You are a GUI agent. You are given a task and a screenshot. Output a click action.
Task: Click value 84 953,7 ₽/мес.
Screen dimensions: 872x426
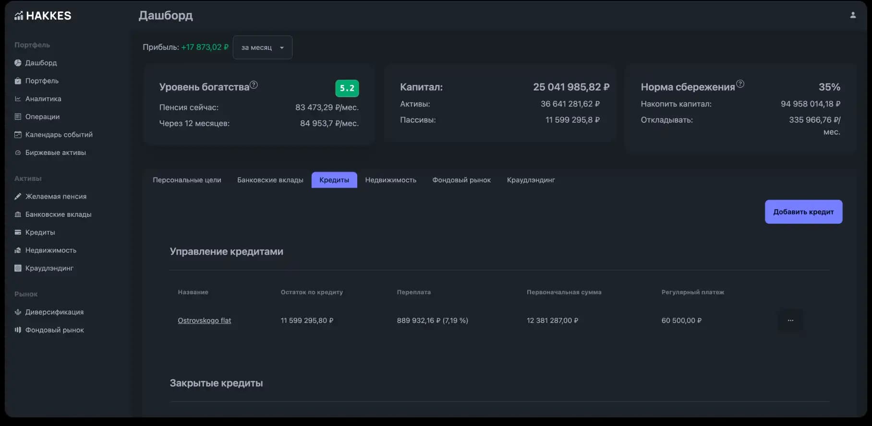pos(329,123)
